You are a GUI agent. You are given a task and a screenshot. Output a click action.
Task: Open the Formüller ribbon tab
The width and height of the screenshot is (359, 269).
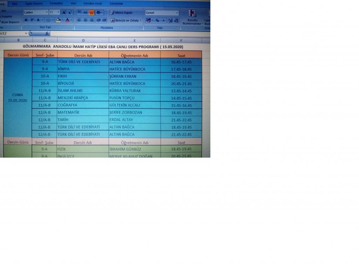[56, 3]
